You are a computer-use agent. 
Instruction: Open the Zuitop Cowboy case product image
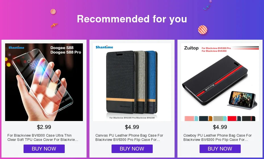pos(220,82)
